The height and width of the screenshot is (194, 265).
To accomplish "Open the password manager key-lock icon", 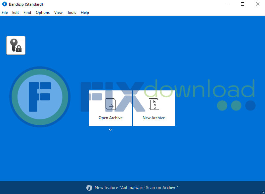I will coord(16,46).
